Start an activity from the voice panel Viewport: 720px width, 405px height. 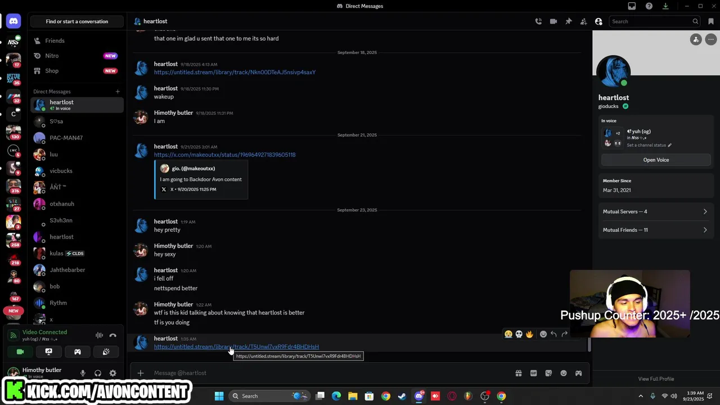[x=78, y=352]
